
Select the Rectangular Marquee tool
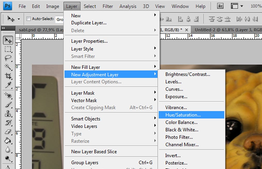(8, 49)
